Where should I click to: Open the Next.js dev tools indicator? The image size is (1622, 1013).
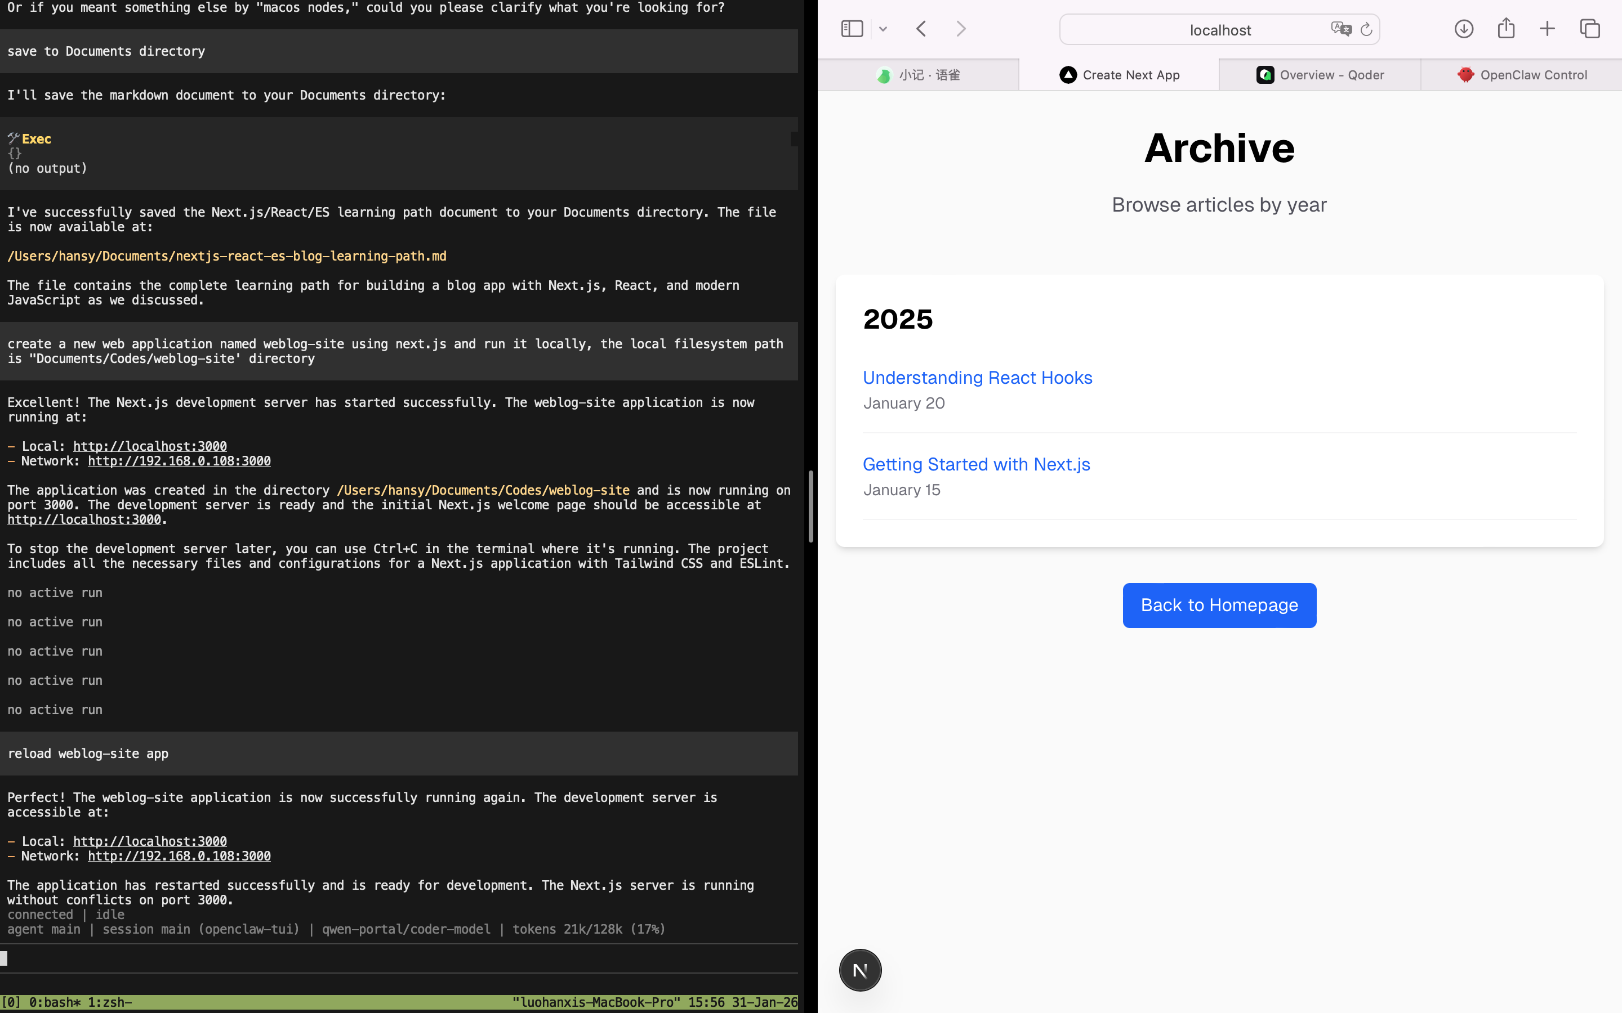pos(860,970)
